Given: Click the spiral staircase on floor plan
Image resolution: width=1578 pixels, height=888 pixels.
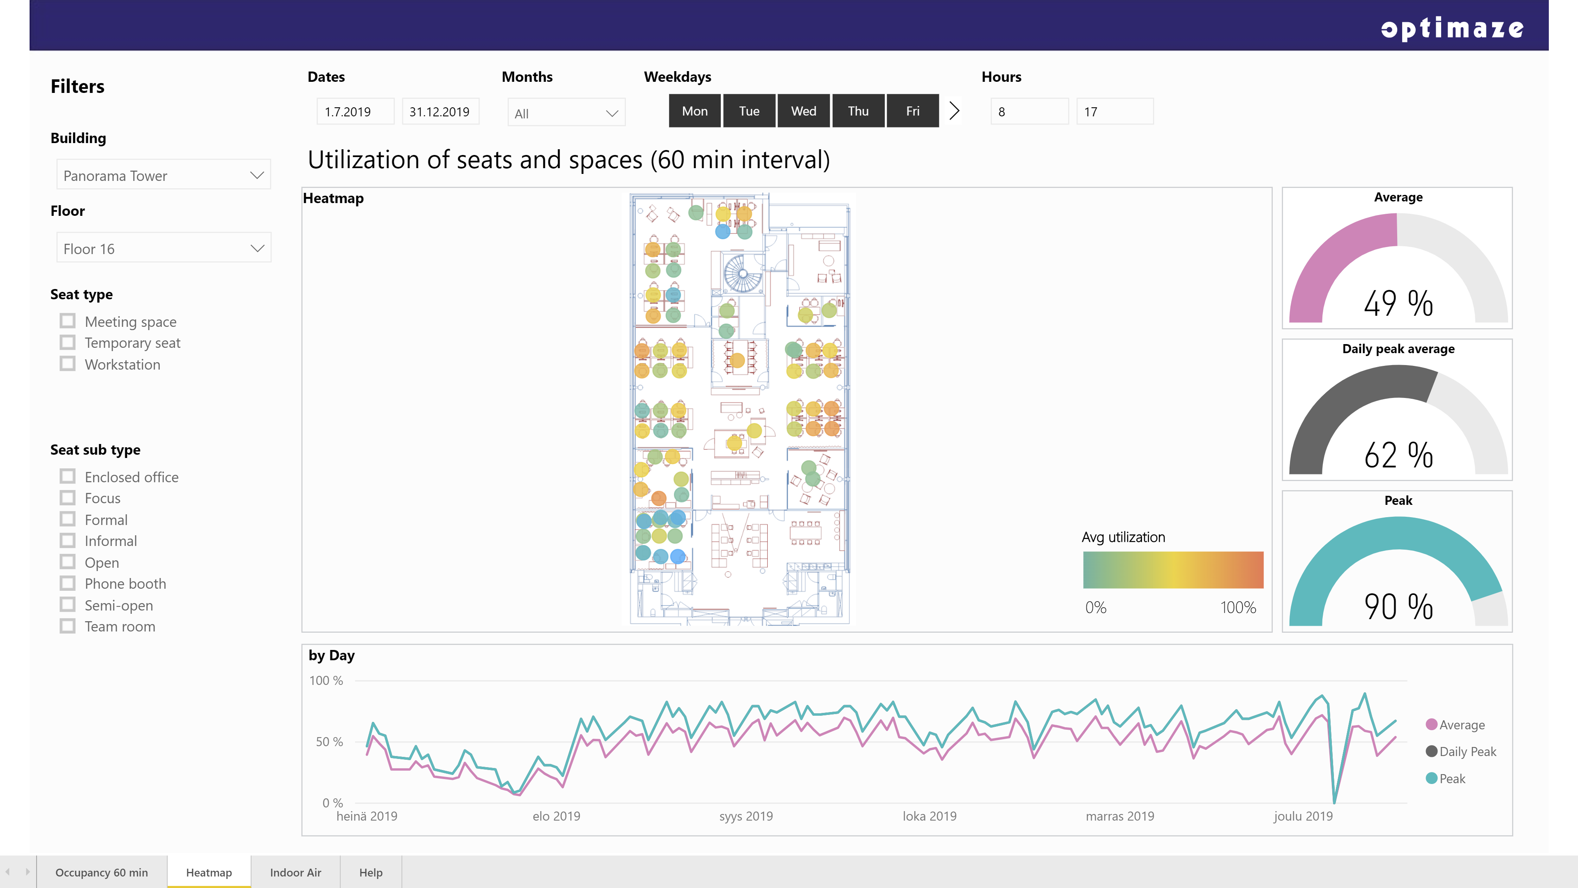Looking at the screenshot, I should point(743,273).
